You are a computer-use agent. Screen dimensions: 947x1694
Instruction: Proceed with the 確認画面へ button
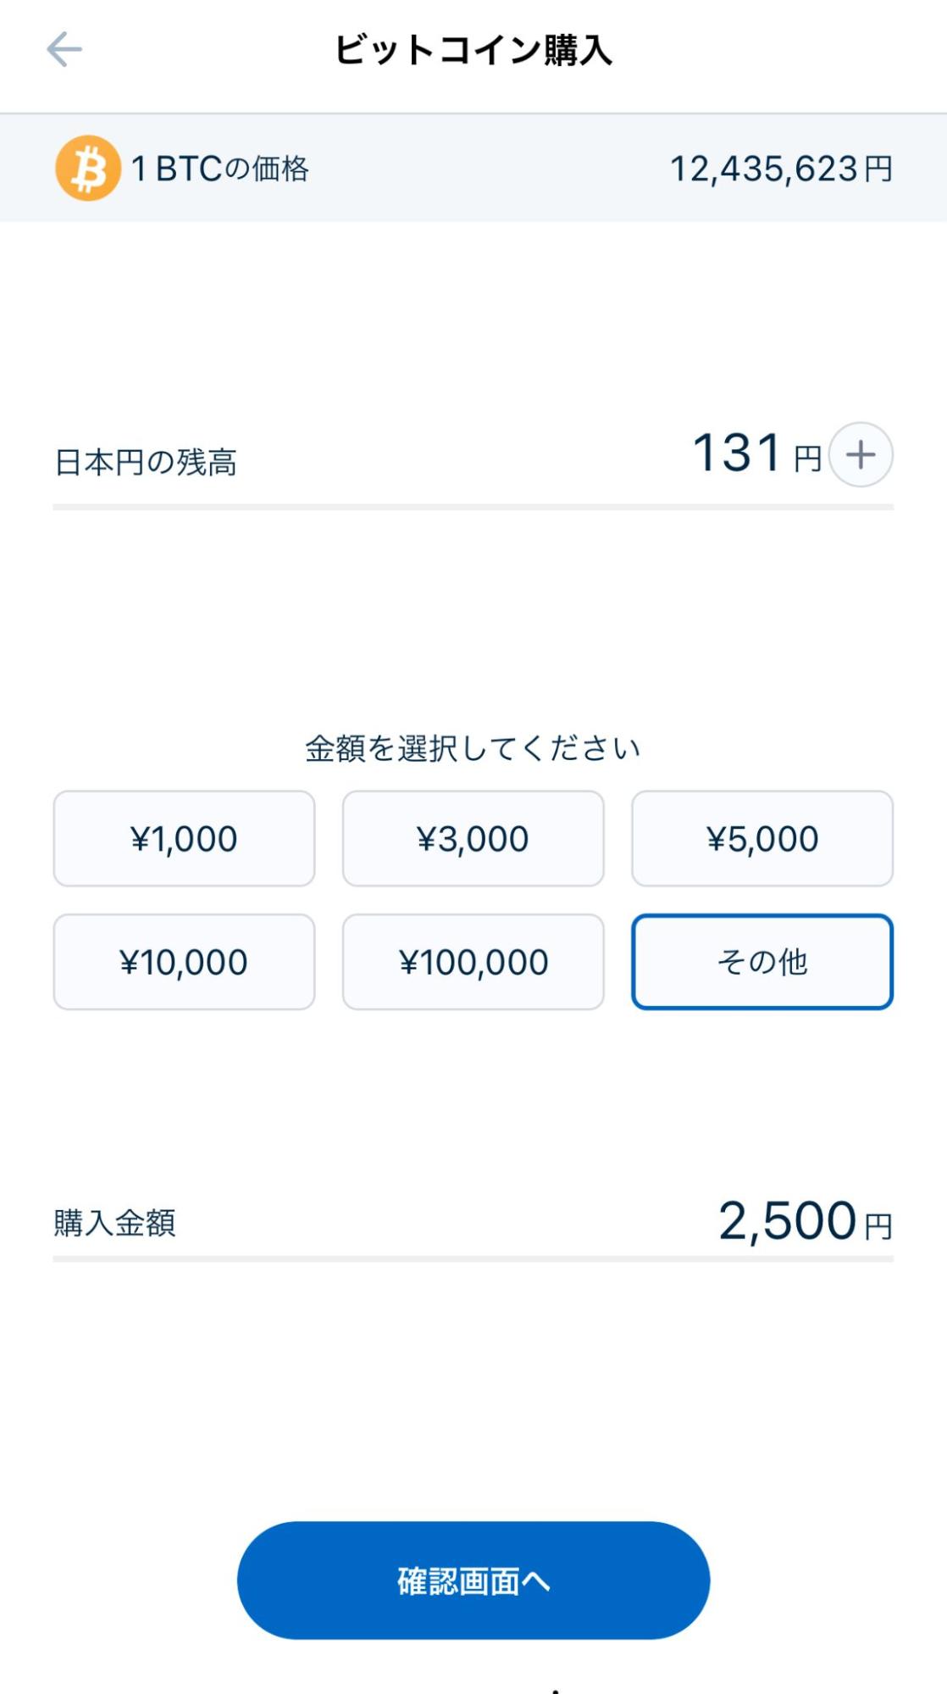(473, 1580)
